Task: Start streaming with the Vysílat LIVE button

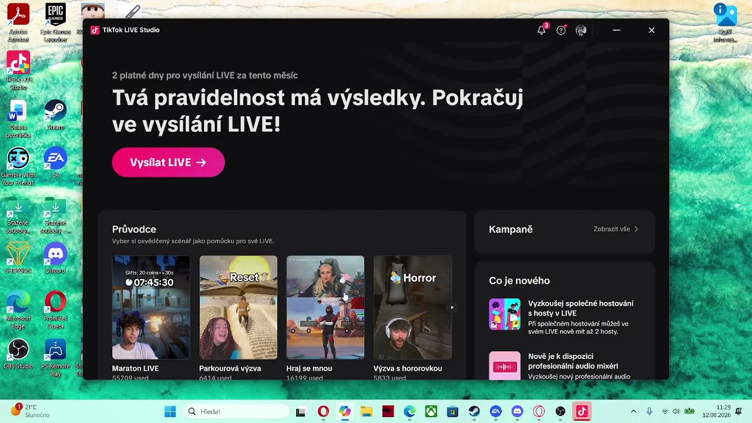Action: [169, 162]
